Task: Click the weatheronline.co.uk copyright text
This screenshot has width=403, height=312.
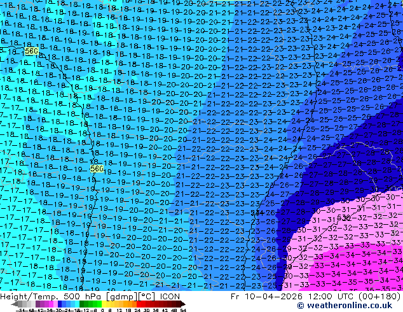Action: point(345,306)
